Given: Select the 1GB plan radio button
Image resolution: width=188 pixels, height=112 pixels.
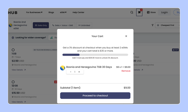Looking at the screenshot, I should [13, 50].
